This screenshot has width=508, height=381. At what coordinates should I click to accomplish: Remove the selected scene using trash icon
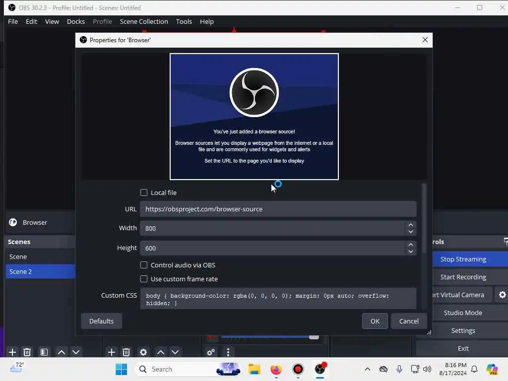27,352
